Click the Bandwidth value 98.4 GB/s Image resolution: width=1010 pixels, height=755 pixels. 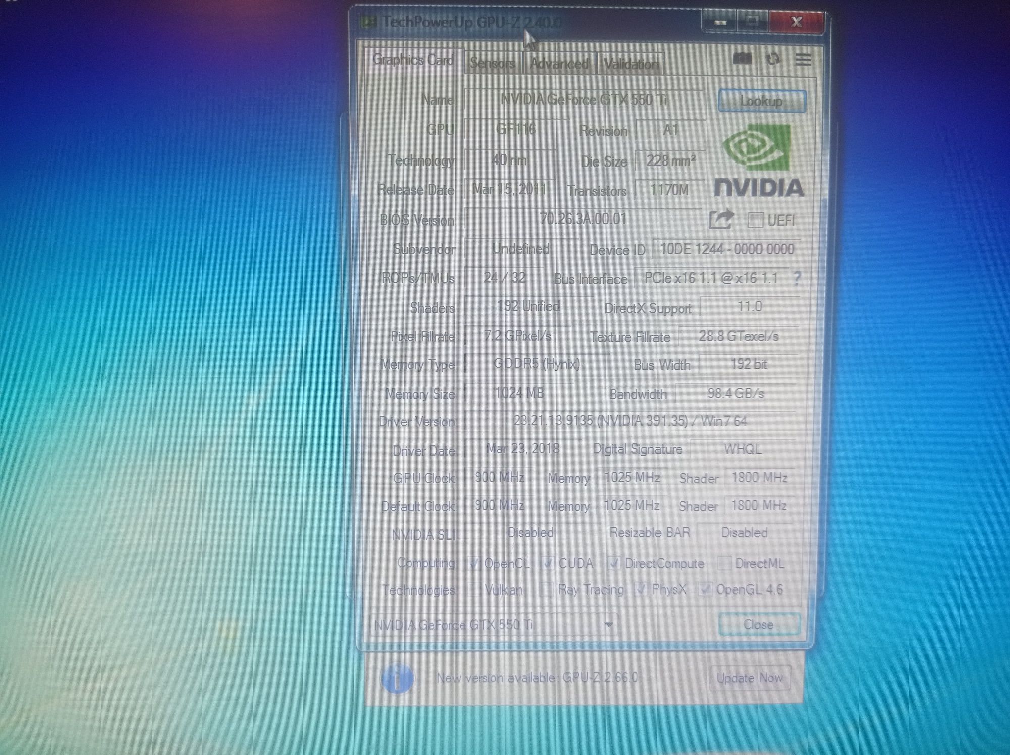(x=735, y=393)
